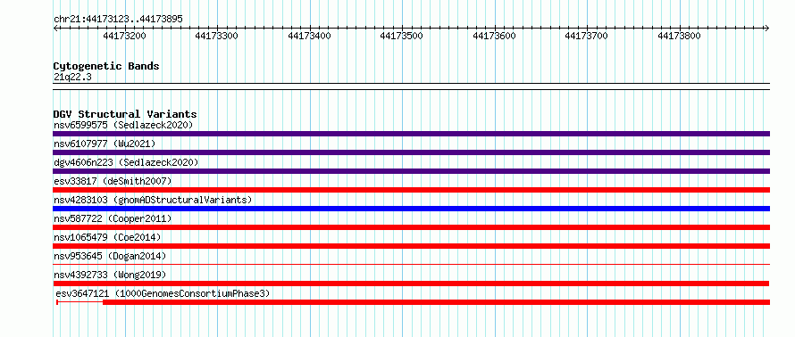
Task: Select the thin red line under nsv953645
Action: click(x=411, y=264)
